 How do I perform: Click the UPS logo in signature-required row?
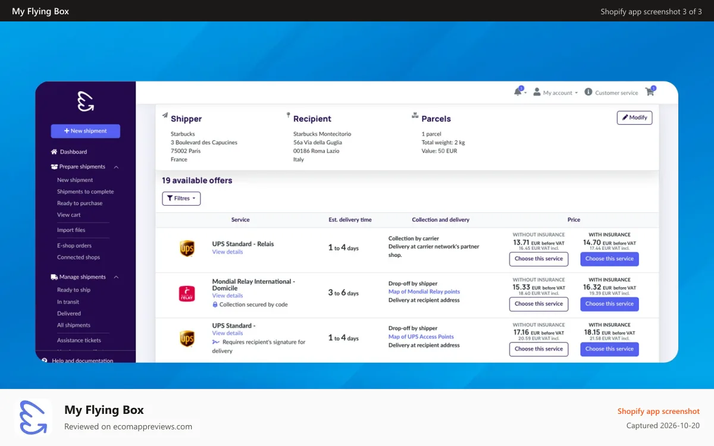coord(187,338)
